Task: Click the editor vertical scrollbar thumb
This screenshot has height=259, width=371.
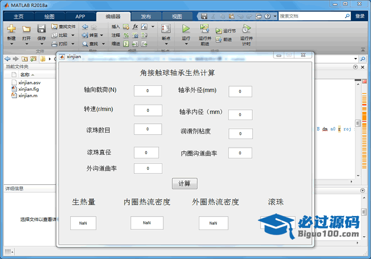Action: 358,123
